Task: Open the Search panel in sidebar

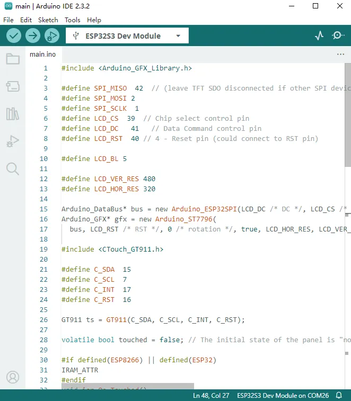Action: pos(13,169)
